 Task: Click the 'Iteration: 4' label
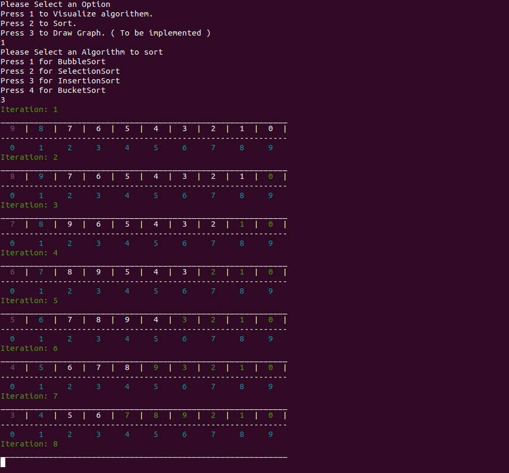[x=29, y=253]
